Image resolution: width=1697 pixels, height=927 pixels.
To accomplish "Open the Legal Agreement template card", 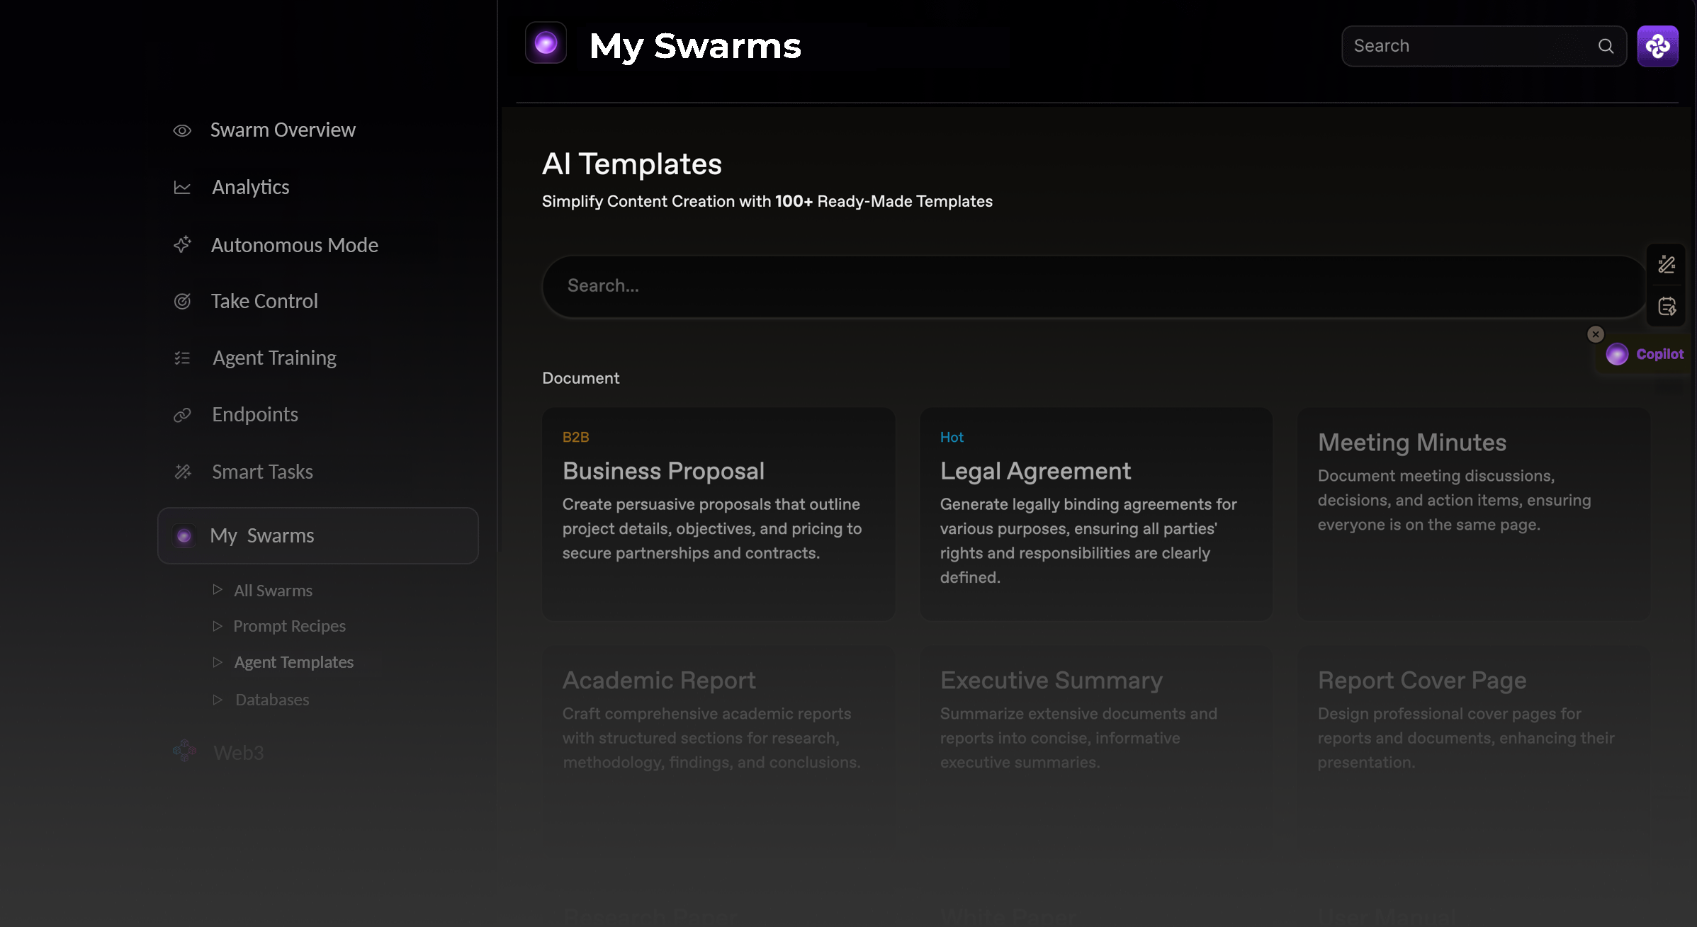I will [1095, 514].
